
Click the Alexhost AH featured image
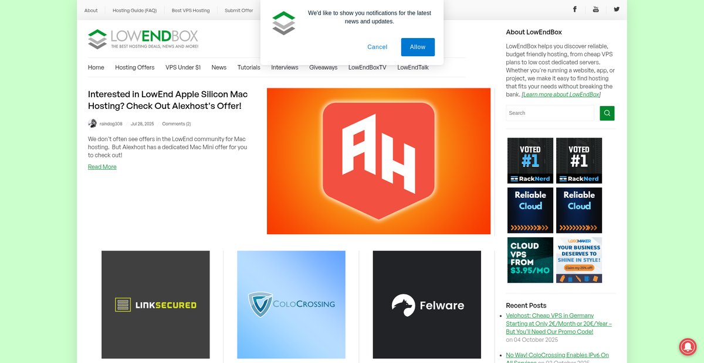[x=378, y=161]
